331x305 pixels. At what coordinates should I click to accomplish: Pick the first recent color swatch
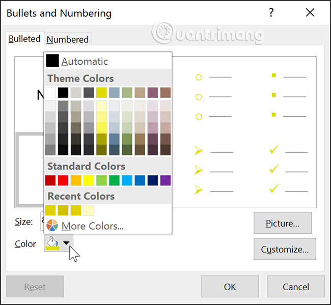point(50,210)
